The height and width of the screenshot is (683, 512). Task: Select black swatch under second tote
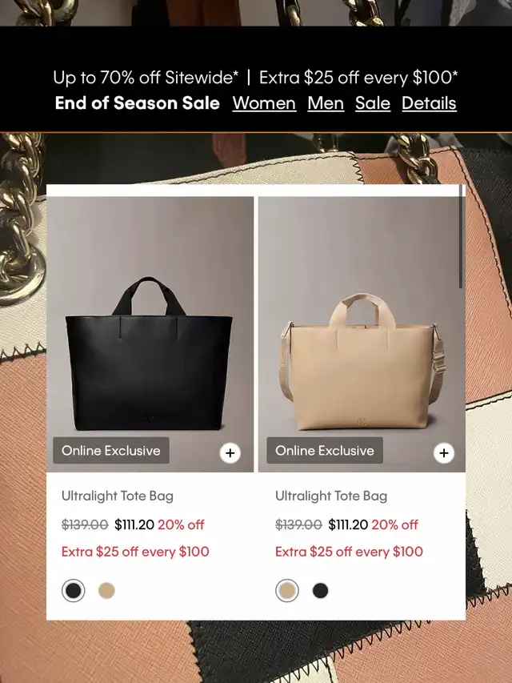[321, 591]
